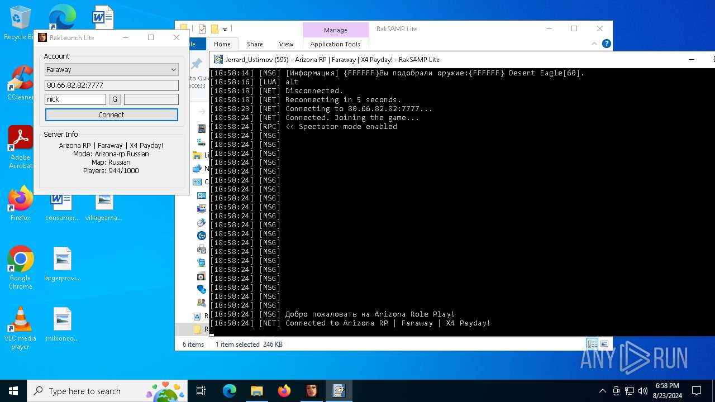Launch CCleaner from the desktop

(20, 83)
